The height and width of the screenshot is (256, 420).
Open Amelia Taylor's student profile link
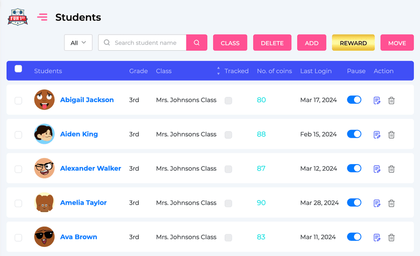point(83,203)
